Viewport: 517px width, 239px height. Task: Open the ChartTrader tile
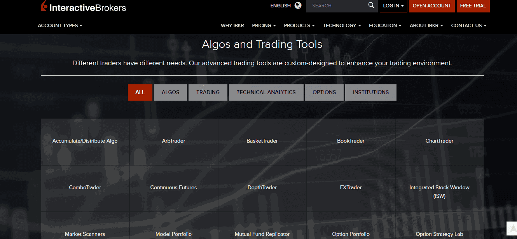440,141
